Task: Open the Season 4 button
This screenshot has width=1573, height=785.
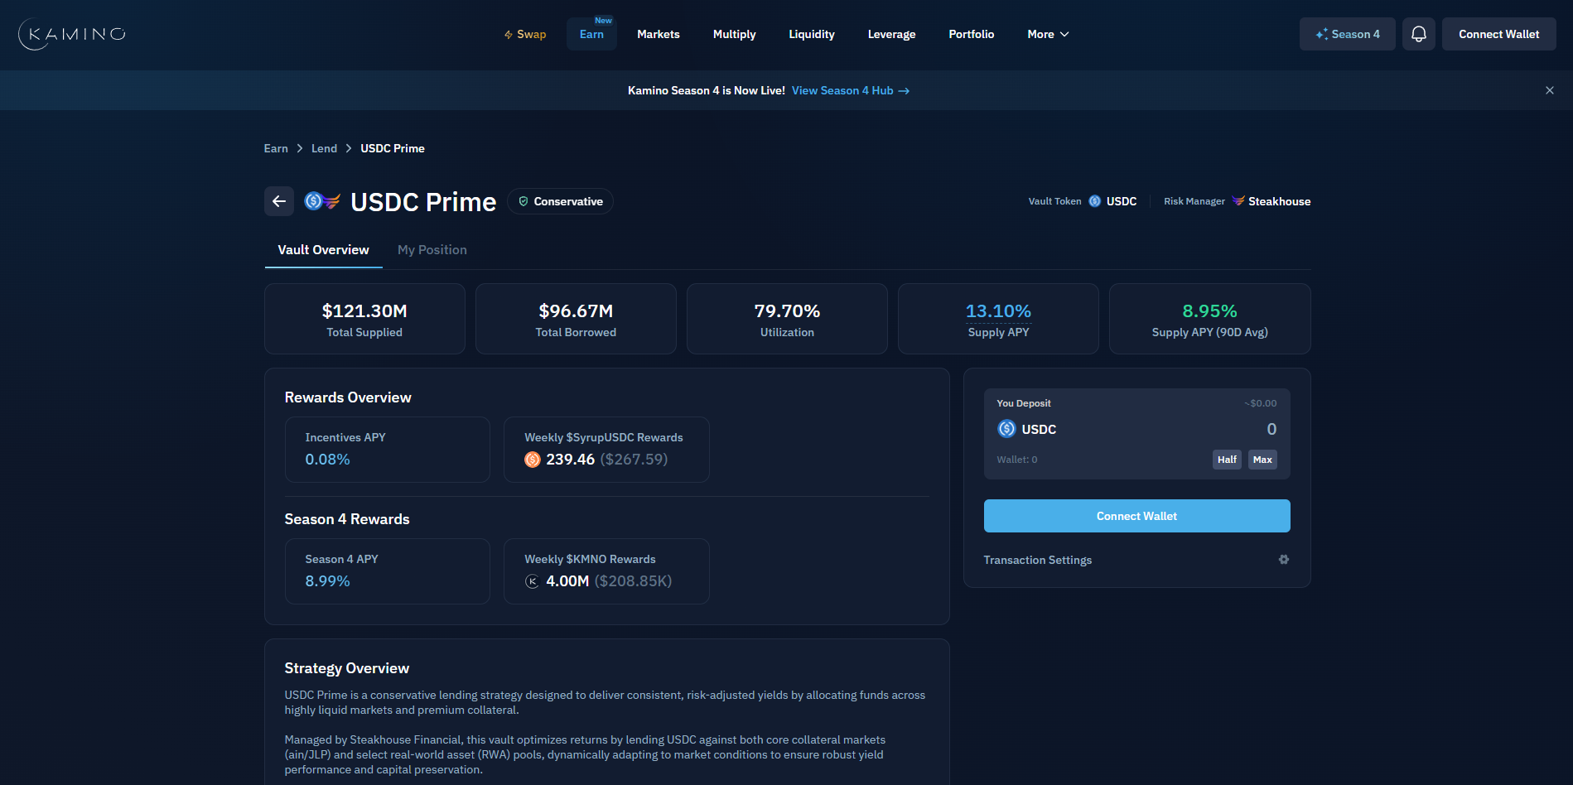Action: pos(1347,34)
